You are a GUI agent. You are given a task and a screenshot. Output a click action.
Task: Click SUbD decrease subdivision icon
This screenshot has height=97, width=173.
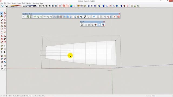coord(86,25)
